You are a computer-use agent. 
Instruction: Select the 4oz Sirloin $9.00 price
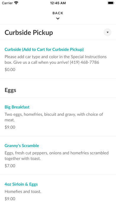pyautogui.click(x=10, y=199)
